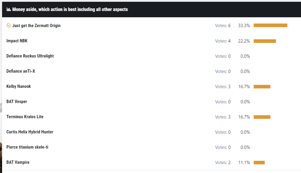The image size is (301, 173).
Task: Click the 11.1% result bar for BAT Vampire
Action: coord(259,163)
